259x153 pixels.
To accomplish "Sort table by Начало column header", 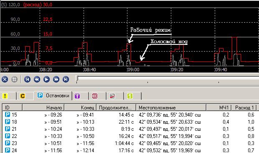I will pos(43,108).
